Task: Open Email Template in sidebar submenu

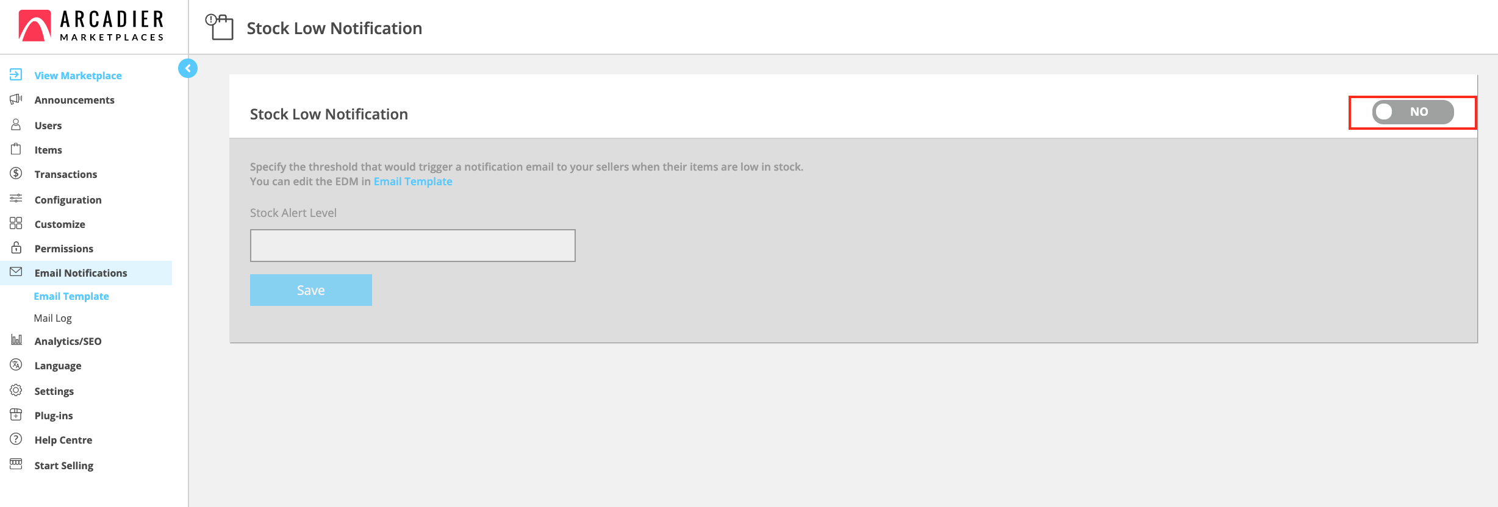Action: [x=71, y=296]
